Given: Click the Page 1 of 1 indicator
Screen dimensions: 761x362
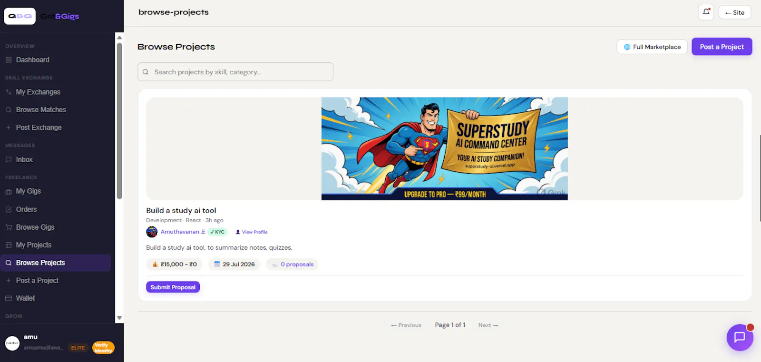Looking at the screenshot, I should coord(450,325).
